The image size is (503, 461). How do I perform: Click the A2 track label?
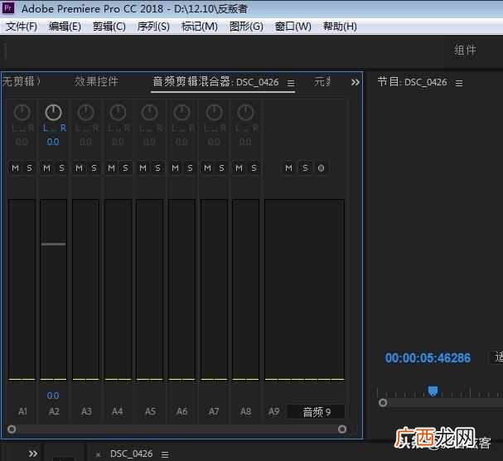(x=54, y=411)
